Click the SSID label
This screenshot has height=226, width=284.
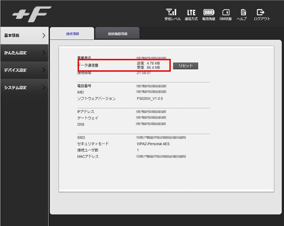pos(81,137)
